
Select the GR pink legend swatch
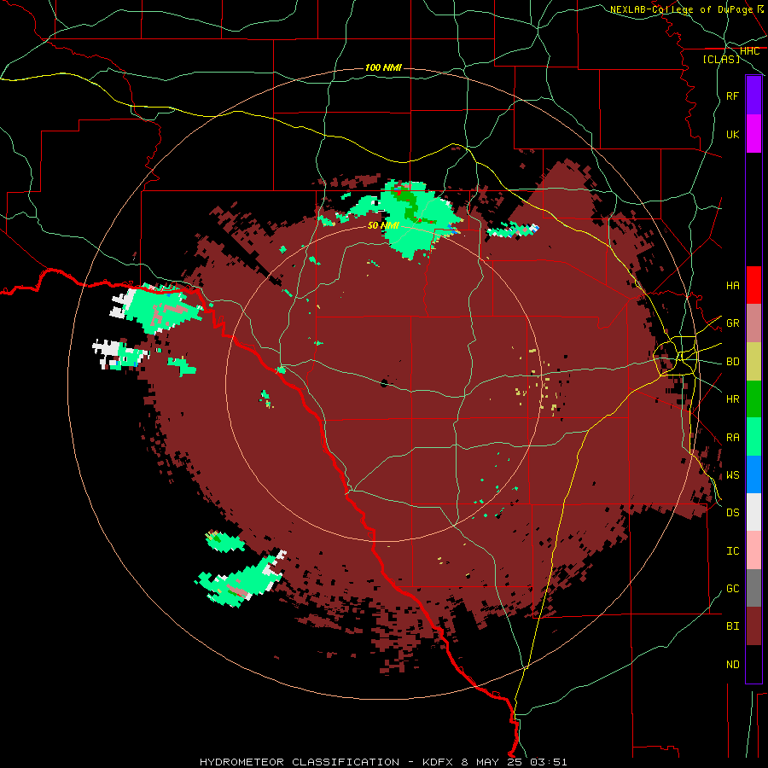[x=753, y=323]
